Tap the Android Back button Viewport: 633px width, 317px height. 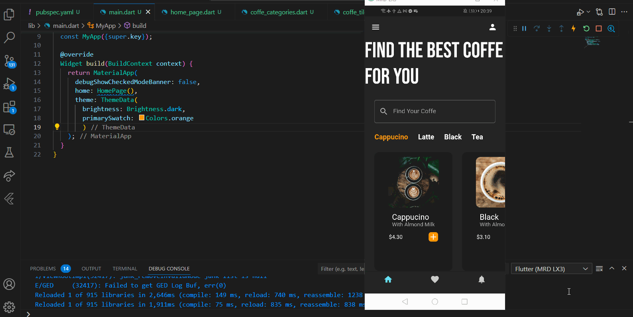(405, 301)
